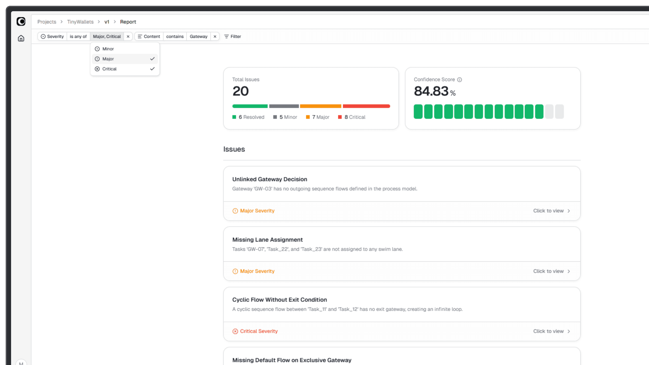Go to Projects via the breadcrumb
This screenshot has width=649, height=365.
pyautogui.click(x=47, y=22)
